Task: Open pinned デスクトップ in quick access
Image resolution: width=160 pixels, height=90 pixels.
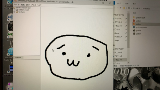Action: (118, 18)
